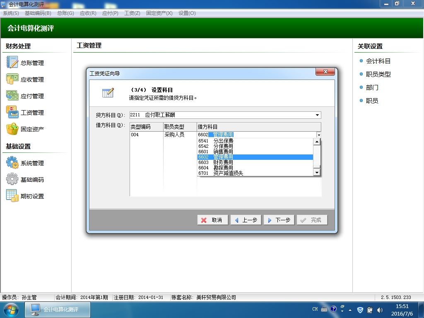Open the 固定资产 basket icon

click(x=12, y=129)
